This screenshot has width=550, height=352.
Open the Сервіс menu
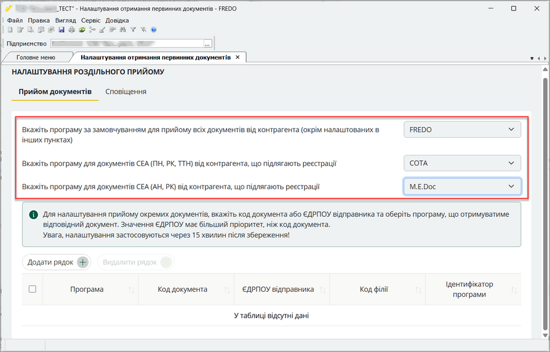(91, 20)
